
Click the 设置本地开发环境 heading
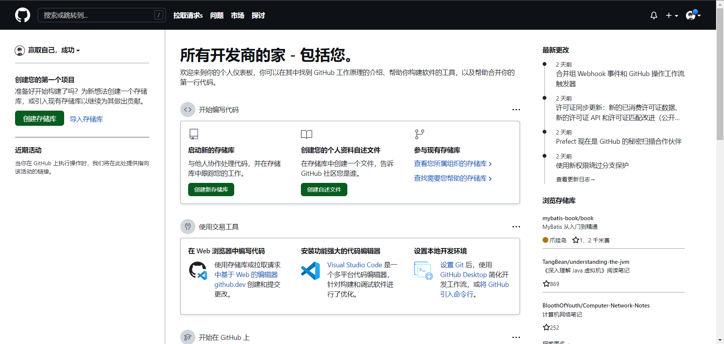tap(440, 251)
